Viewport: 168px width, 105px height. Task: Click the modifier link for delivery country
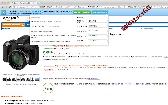38,14
